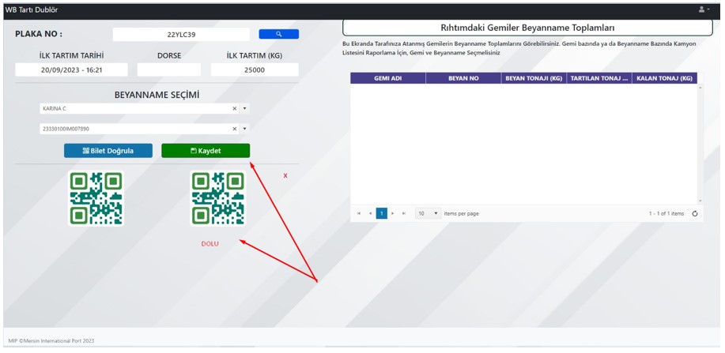Go to the previous grid page
725x353 pixels.
370,213
